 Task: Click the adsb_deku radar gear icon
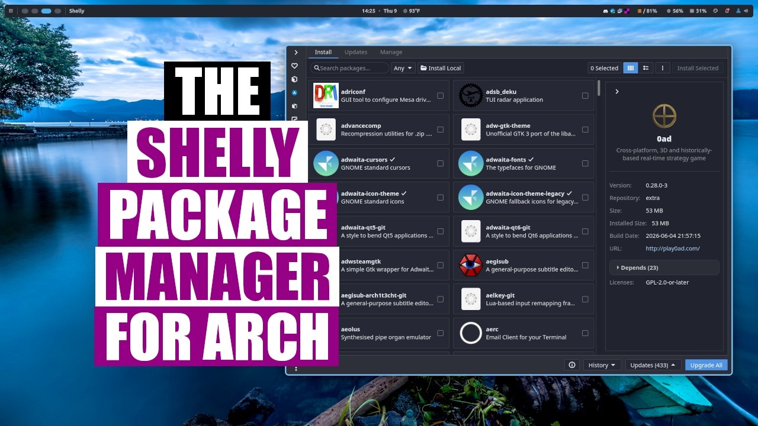coord(471,95)
